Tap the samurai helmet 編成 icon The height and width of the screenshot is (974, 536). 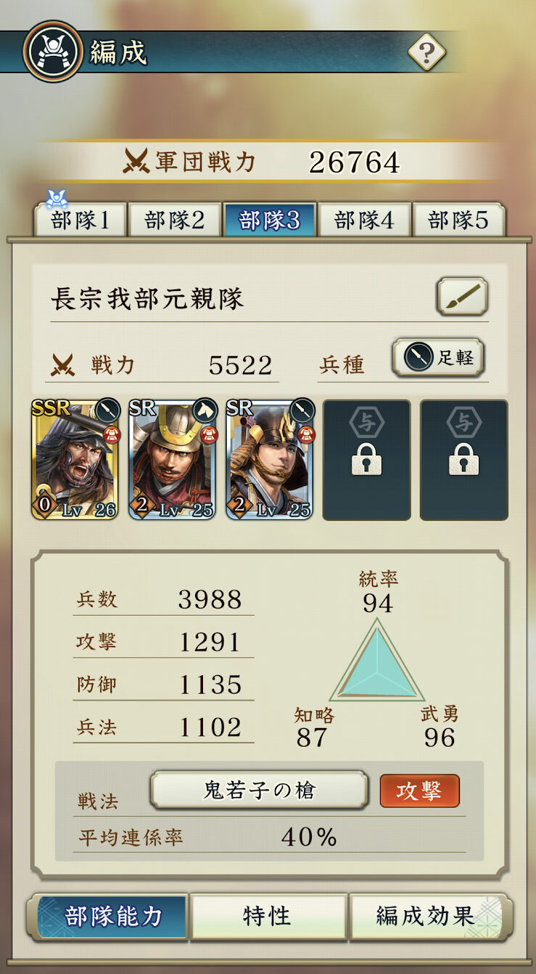coord(52,51)
